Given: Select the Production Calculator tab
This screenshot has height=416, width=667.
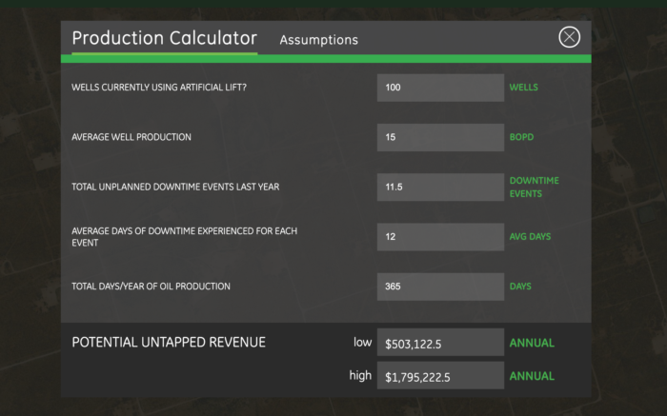Looking at the screenshot, I should pos(164,38).
